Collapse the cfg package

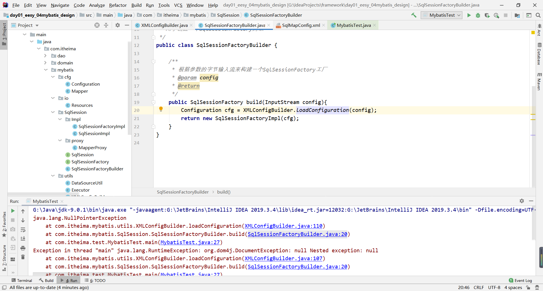[53, 77]
